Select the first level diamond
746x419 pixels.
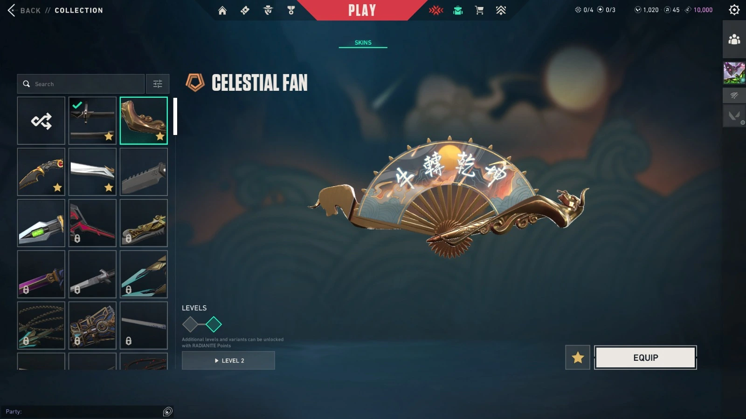(x=190, y=324)
